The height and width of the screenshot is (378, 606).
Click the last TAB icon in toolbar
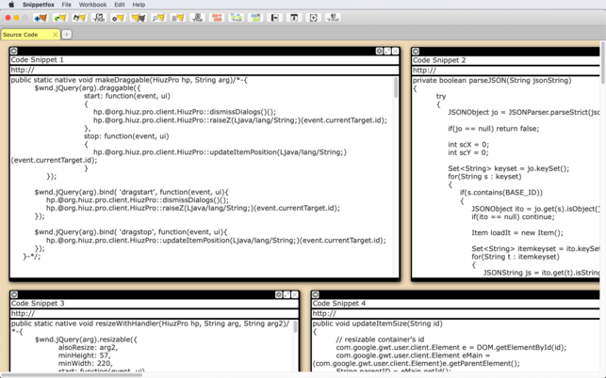pyautogui.click(x=333, y=18)
